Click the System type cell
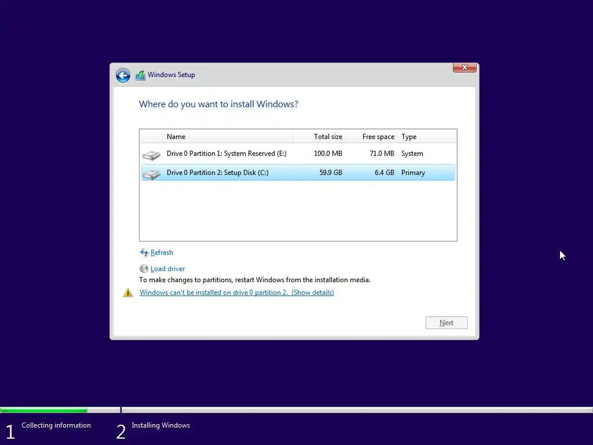 click(412, 154)
